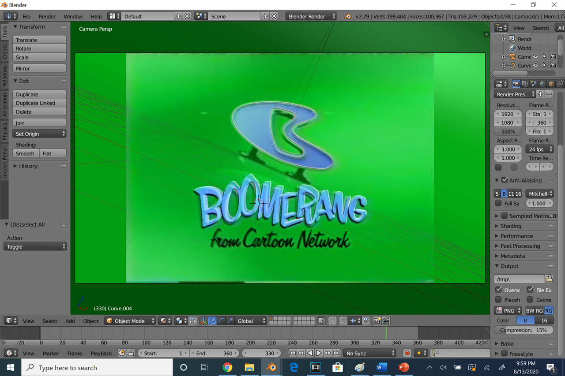The width and height of the screenshot is (565, 376).
Task: Click the OpenGL render animation clapper icon
Action: [386, 321]
